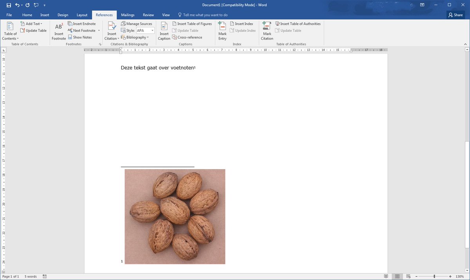
Task: Undo the last action
Action: [x=17, y=5]
